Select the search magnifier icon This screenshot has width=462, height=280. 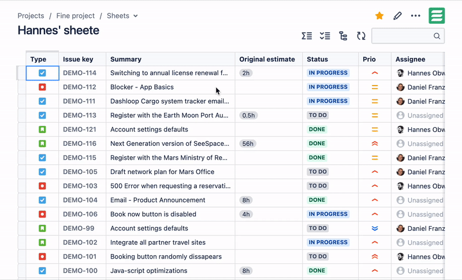437,36
